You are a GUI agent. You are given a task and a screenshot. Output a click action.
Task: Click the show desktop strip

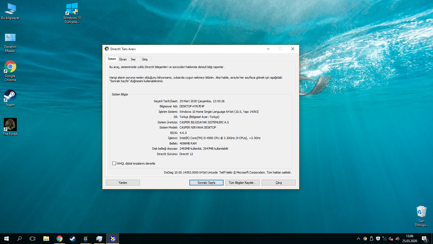point(432,239)
